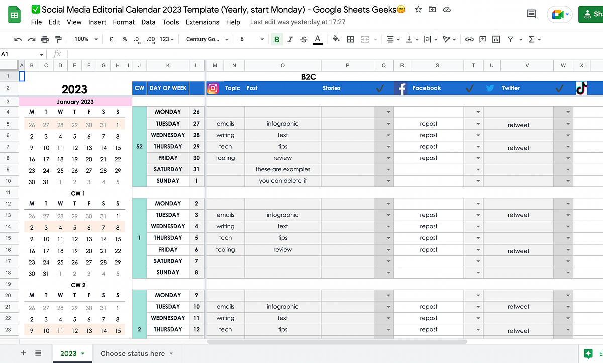Click the Borders icon
This screenshot has width=603, height=363.
point(350,39)
